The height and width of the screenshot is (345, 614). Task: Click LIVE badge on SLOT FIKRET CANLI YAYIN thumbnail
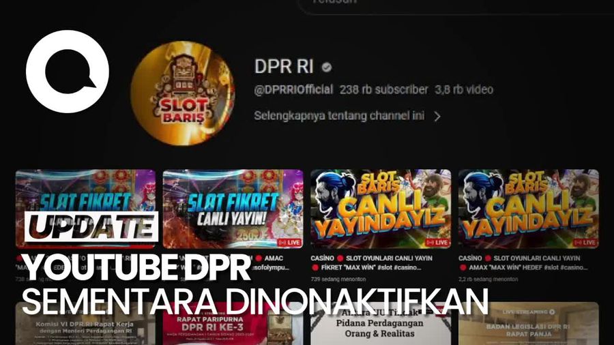pyautogui.click(x=289, y=243)
